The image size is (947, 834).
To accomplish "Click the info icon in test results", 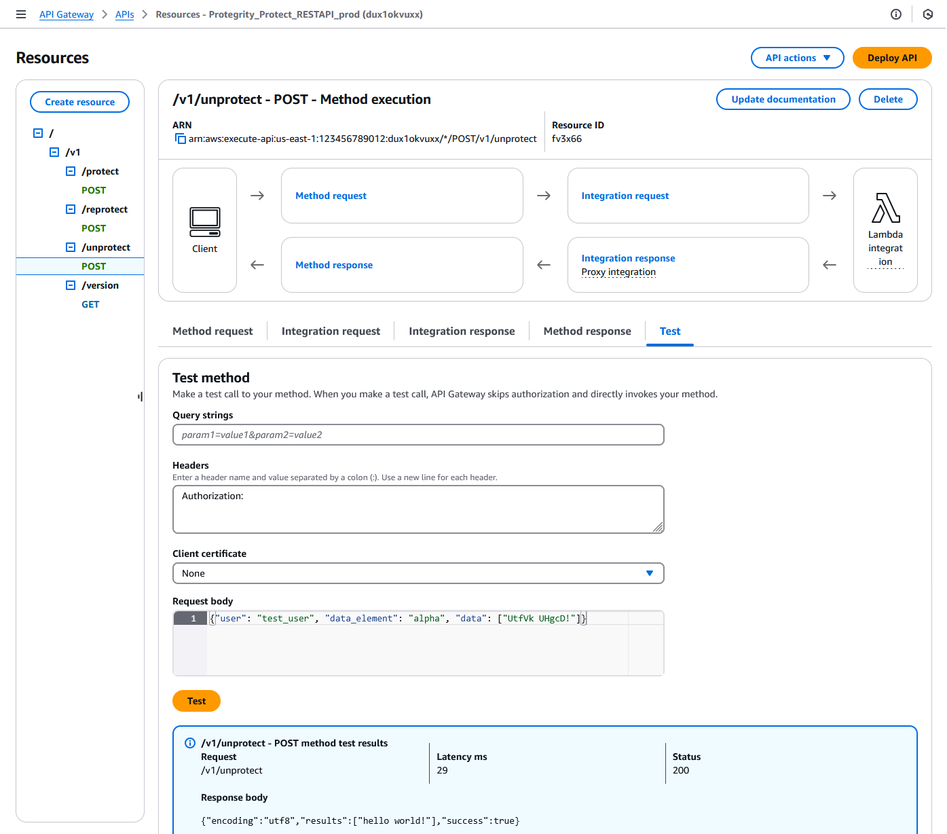I will click(190, 743).
